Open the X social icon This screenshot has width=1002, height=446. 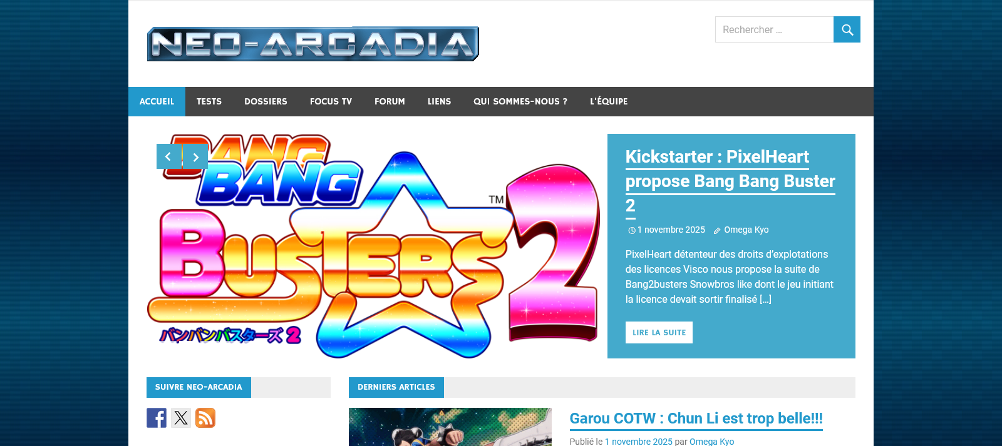[x=181, y=418]
